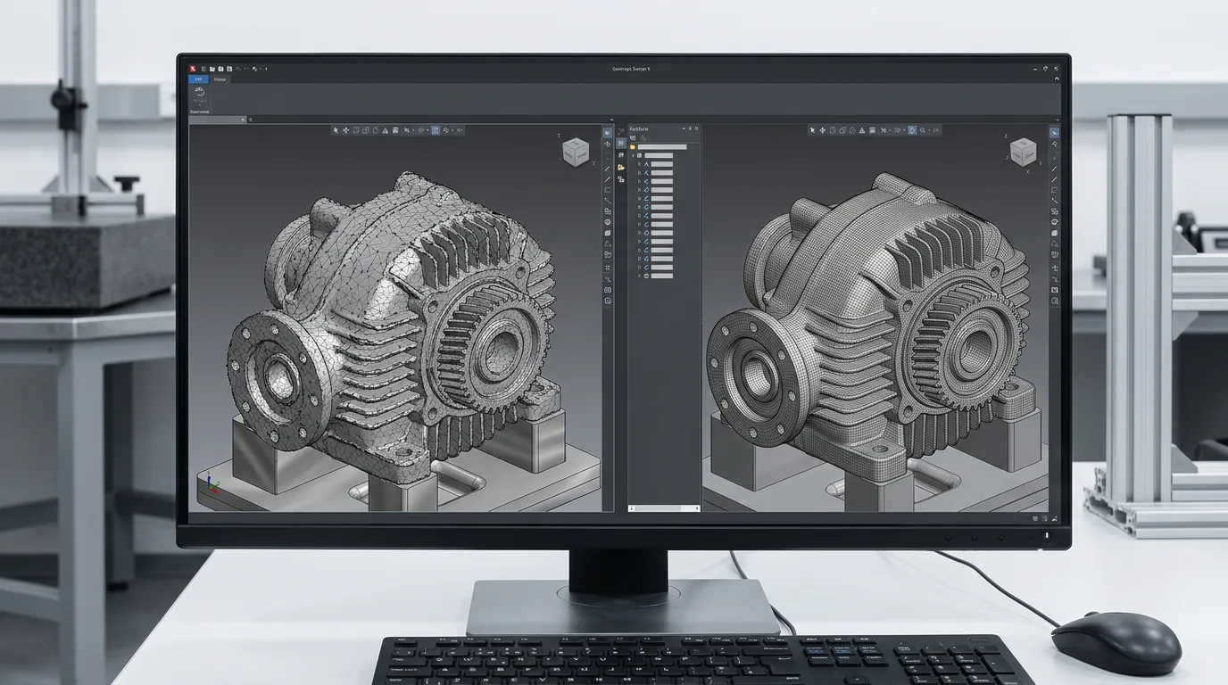Image resolution: width=1228 pixels, height=685 pixels.
Task: Click the highlighted top icon of middle vertical toolbar
Action: (607, 133)
